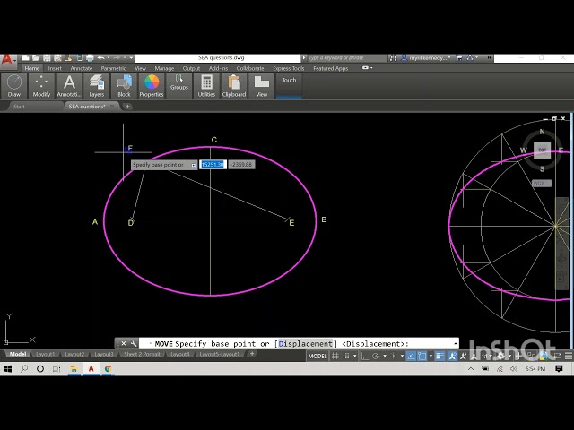The height and width of the screenshot is (430, 574).
Task: Click the Open file folder icon
Action: (36, 57)
